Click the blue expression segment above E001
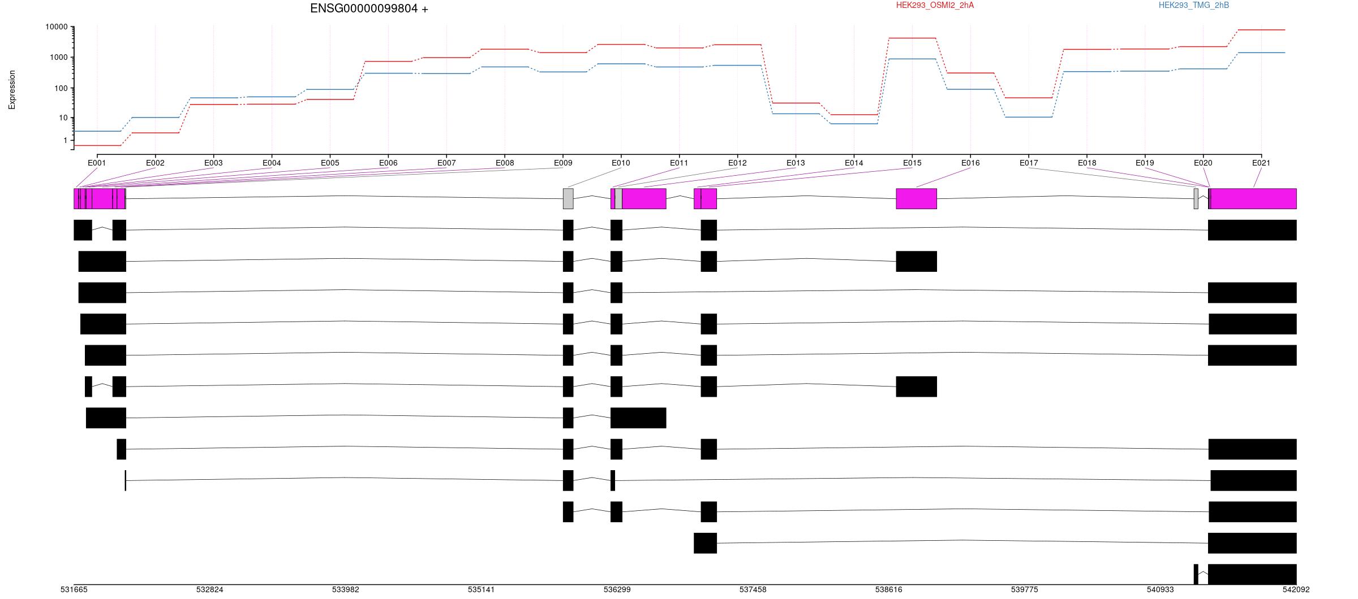 pos(97,131)
